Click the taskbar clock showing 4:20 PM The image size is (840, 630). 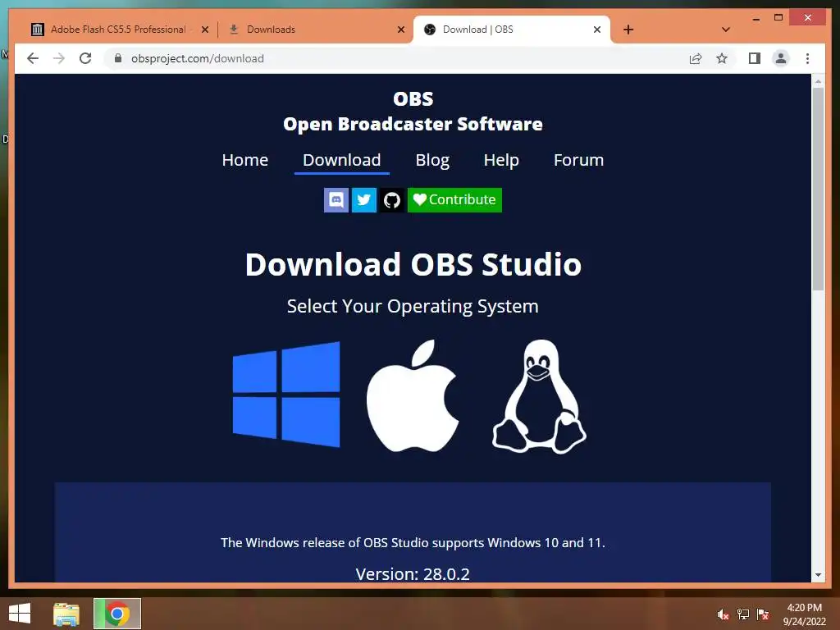804,614
